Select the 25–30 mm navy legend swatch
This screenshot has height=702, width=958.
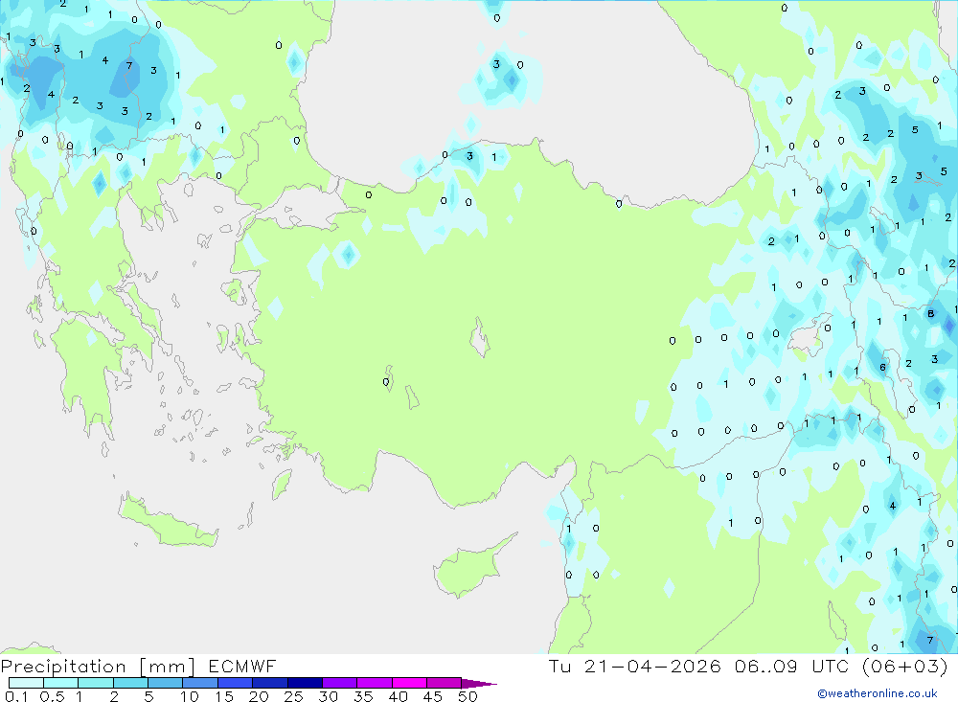pyautogui.click(x=305, y=683)
